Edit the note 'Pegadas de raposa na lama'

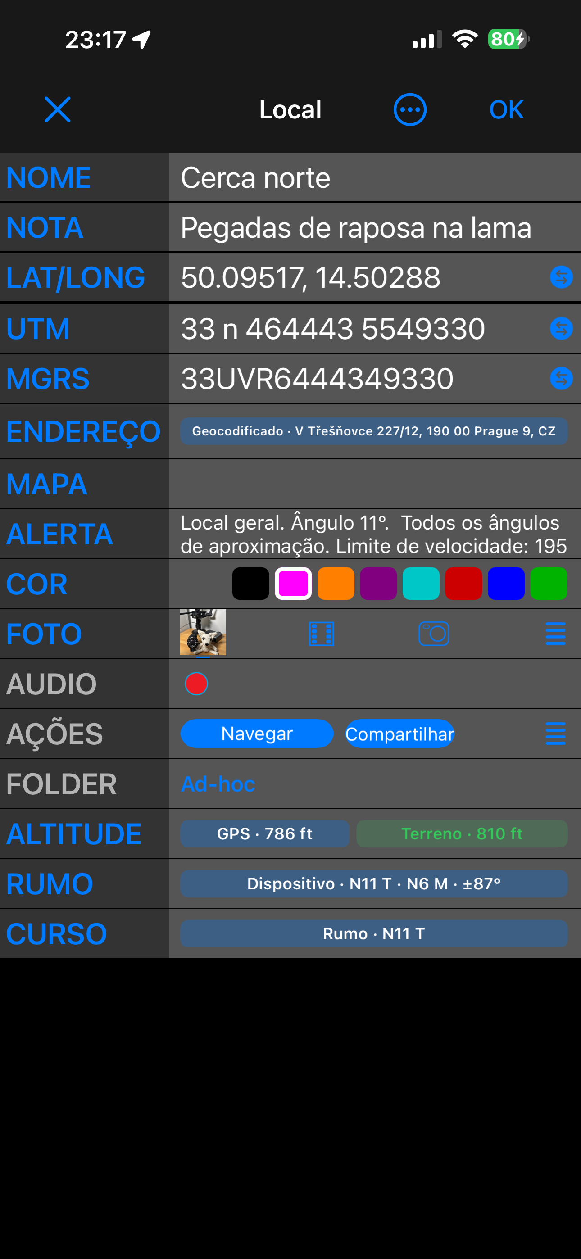click(x=375, y=228)
